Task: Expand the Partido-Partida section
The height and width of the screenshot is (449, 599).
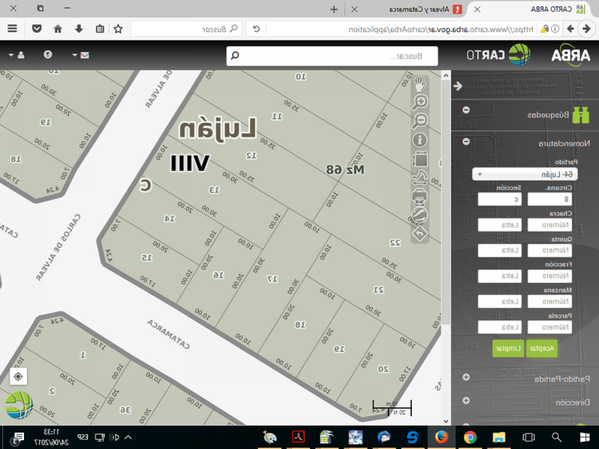Action: tap(466, 378)
